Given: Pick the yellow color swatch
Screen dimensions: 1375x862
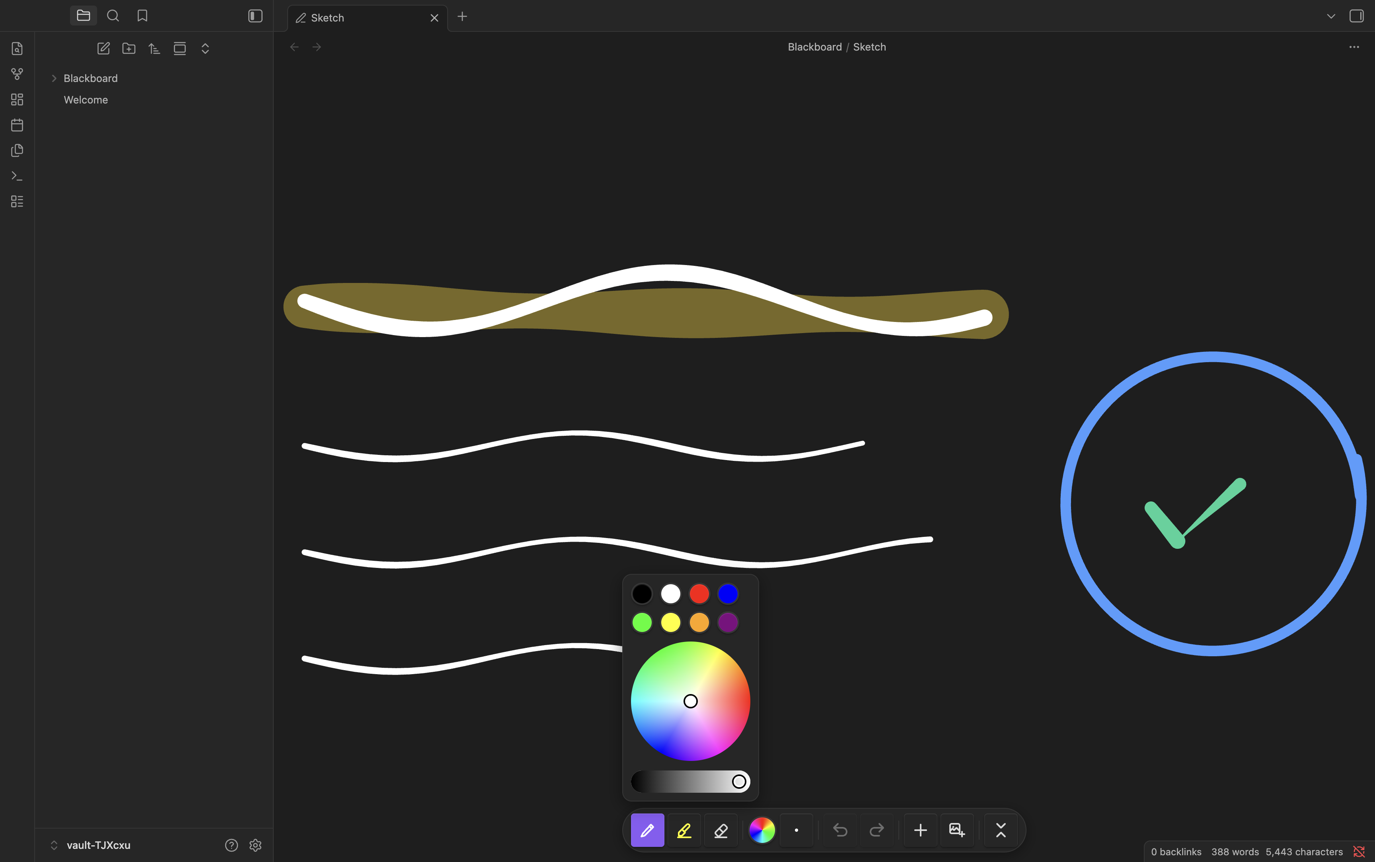Looking at the screenshot, I should 671,622.
